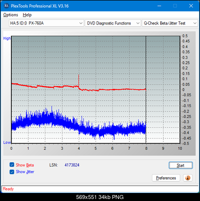Expand the DVD Diagnostic Functions dropdown
The height and width of the screenshot is (201, 200).
pyautogui.click(x=113, y=23)
